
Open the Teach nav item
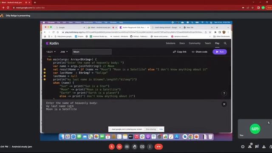pyautogui.click(x=208, y=43)
